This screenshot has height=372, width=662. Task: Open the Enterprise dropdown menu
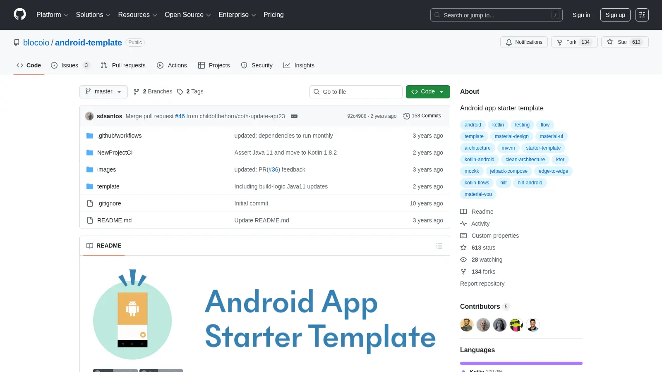237,15
